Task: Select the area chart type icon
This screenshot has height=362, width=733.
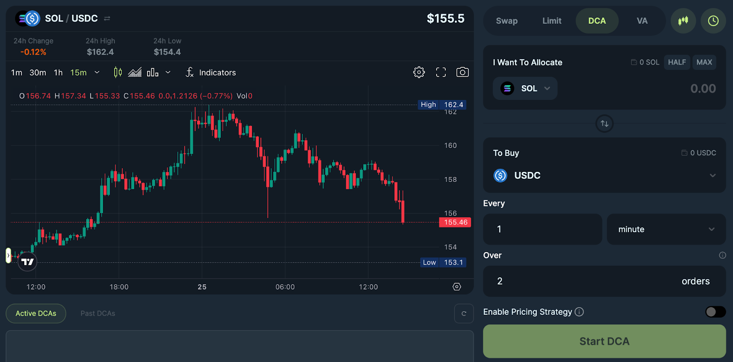Action: (135, 72)
